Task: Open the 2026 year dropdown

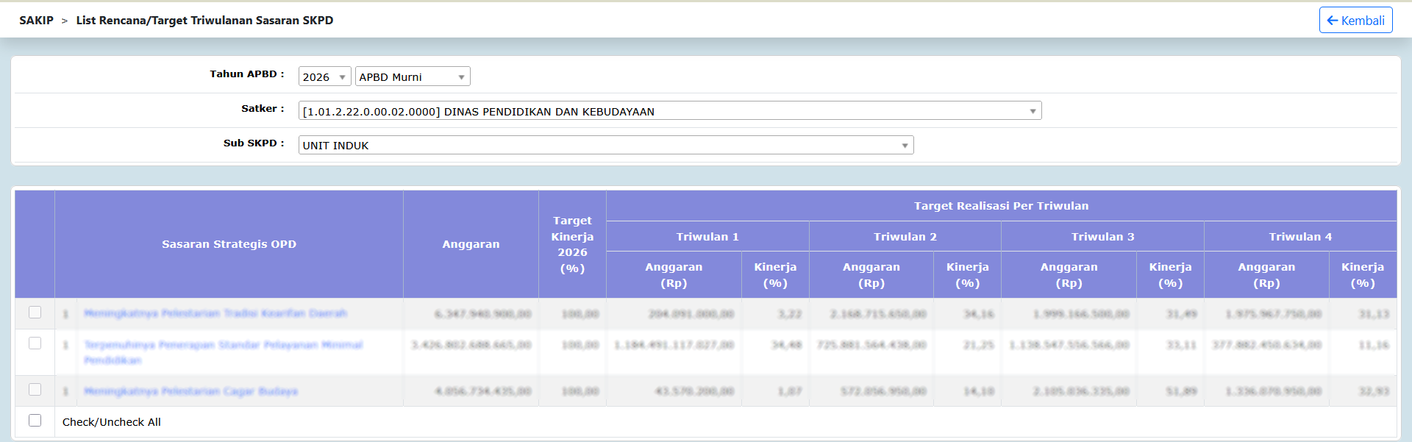Action: [x=324, y=76]
